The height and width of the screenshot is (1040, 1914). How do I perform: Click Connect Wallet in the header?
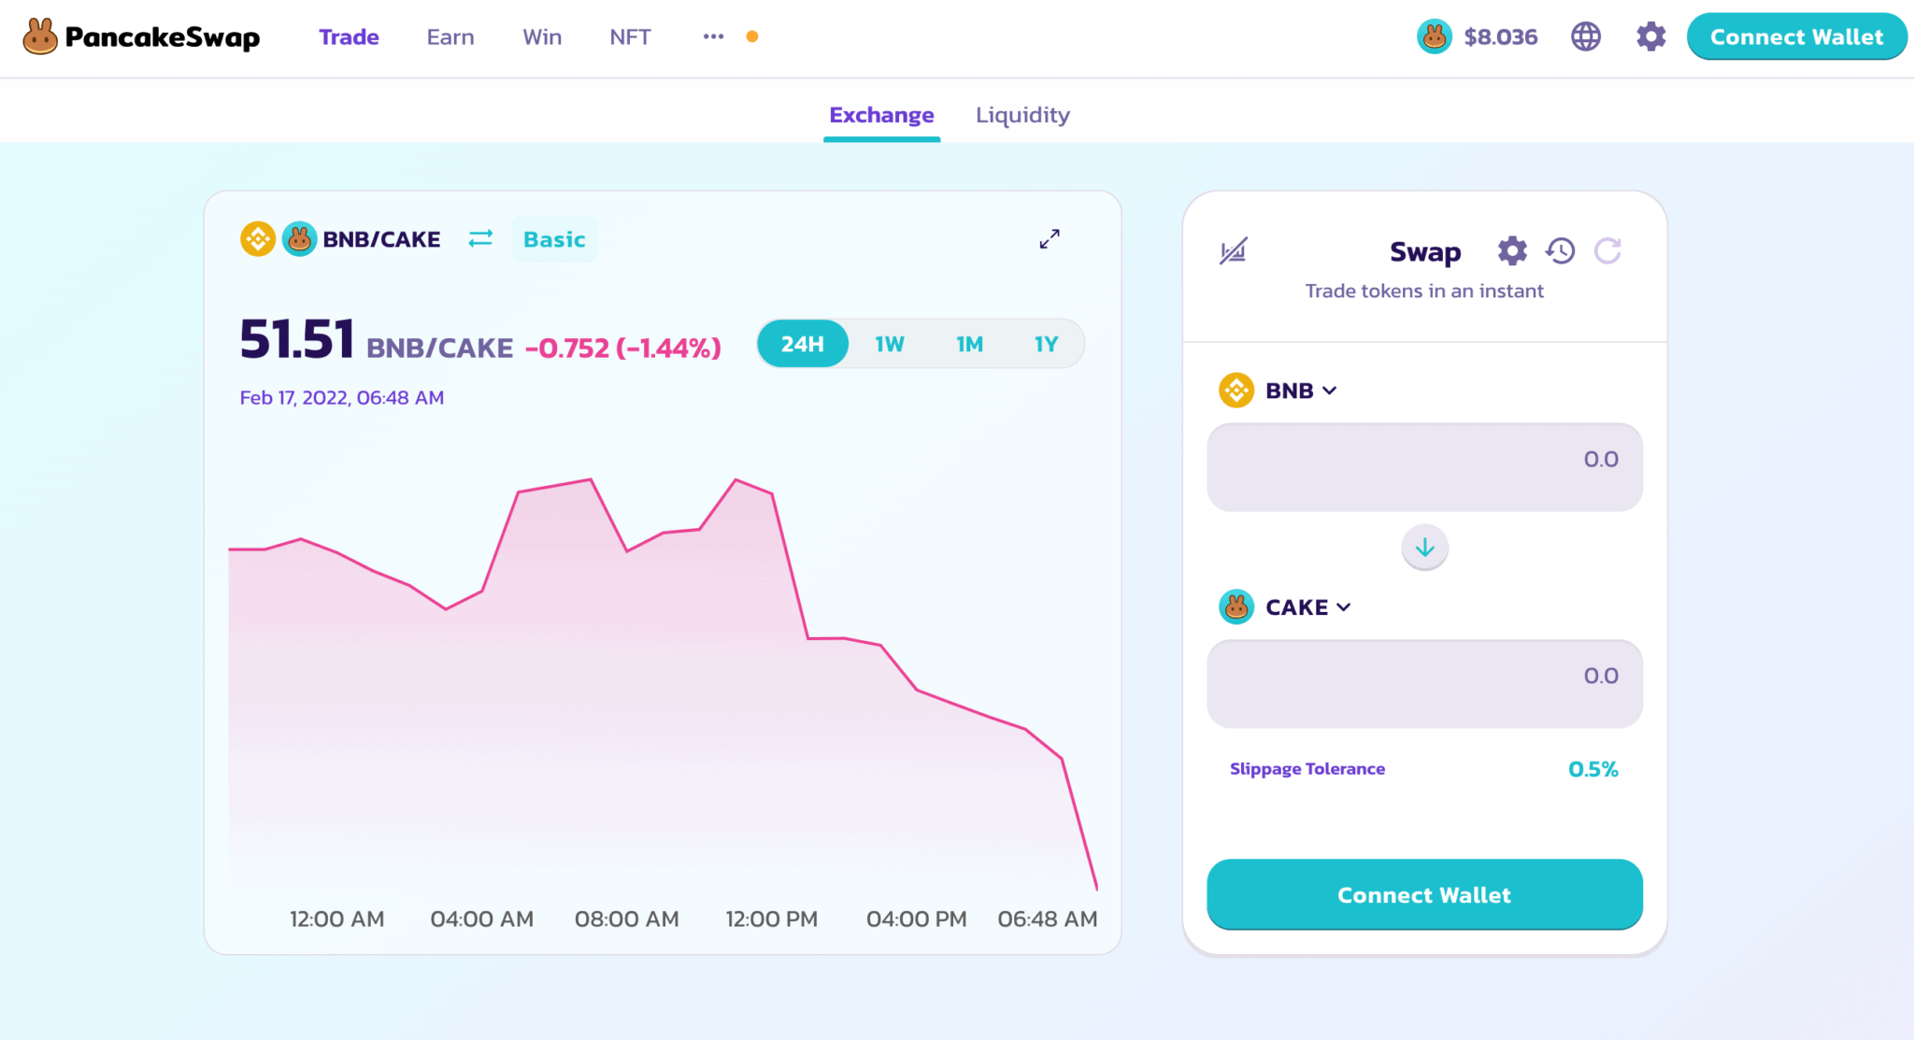1796,36
